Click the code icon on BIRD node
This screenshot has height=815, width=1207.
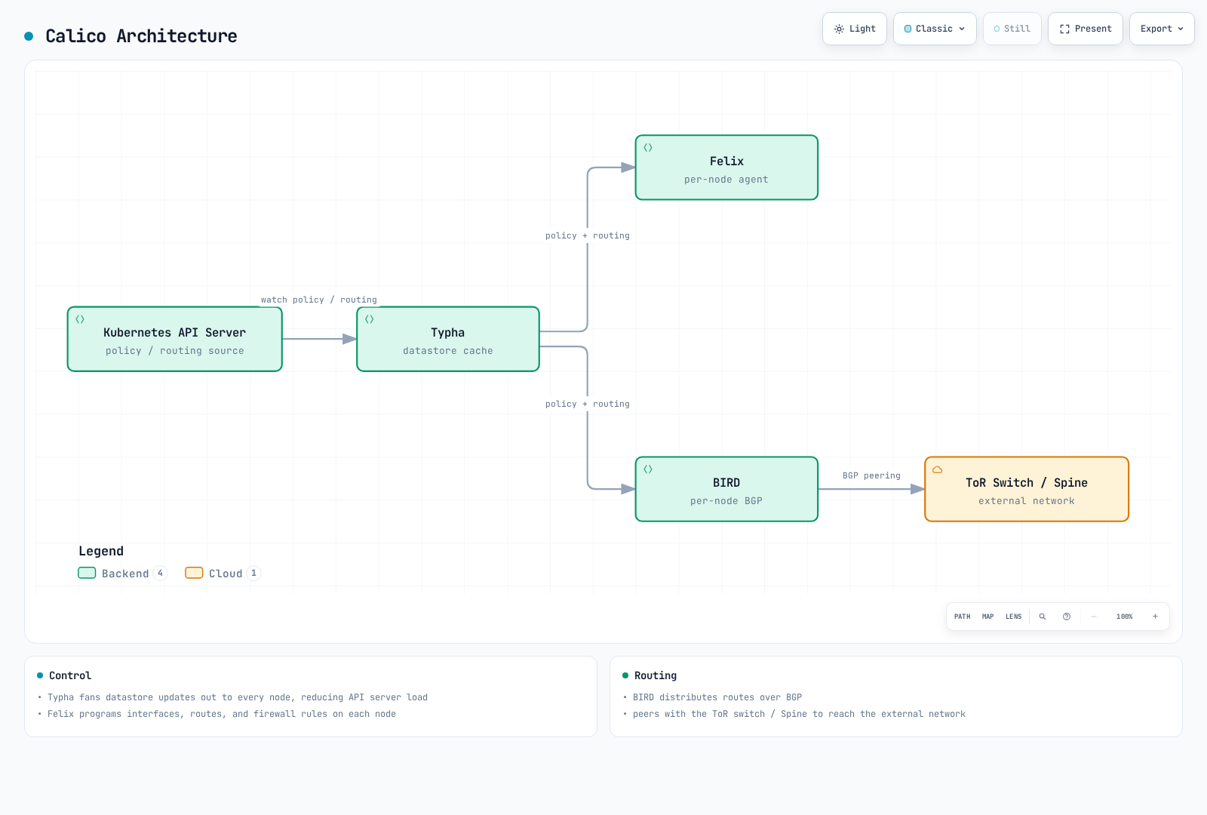tap(648, 469)
